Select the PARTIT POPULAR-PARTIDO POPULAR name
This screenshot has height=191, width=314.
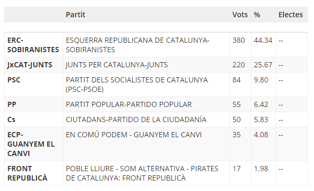coord(129,104)
